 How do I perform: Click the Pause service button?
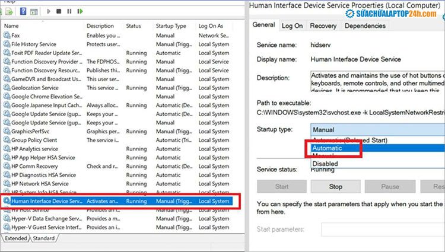(390, 187)
